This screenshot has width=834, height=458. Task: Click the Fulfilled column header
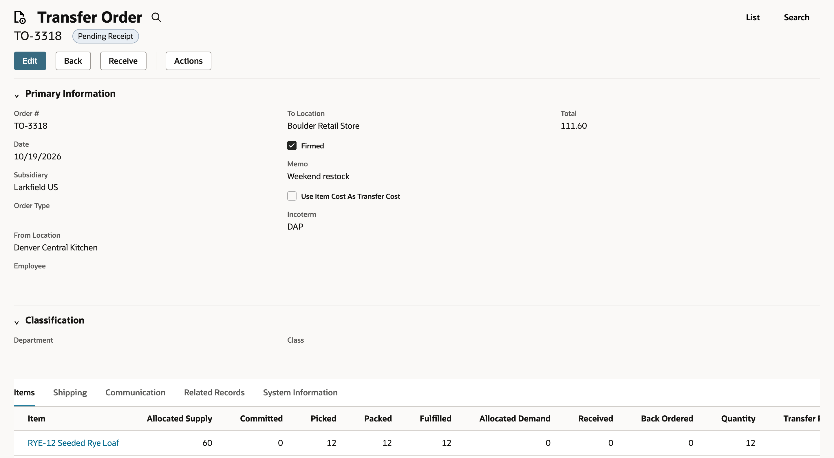click(436, 419)
